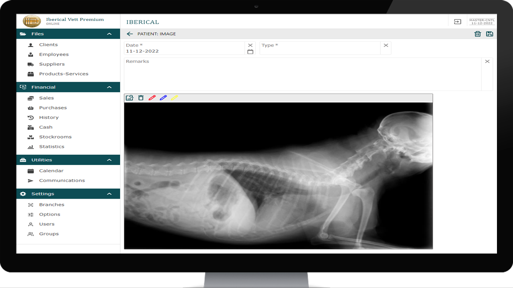Click the logout icon in the header
Screen dimensions: 513x288
457,22
